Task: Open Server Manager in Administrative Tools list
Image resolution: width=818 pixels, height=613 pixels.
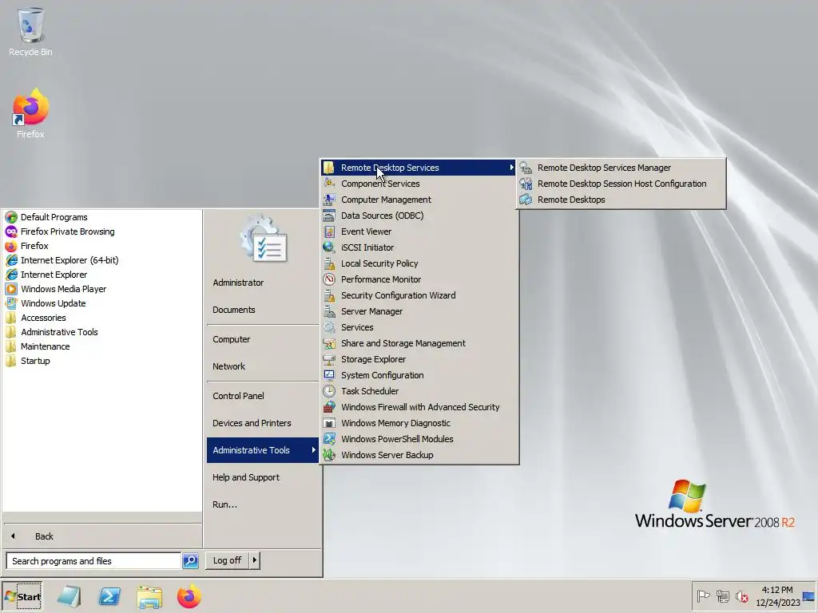Action: point(419,311)
